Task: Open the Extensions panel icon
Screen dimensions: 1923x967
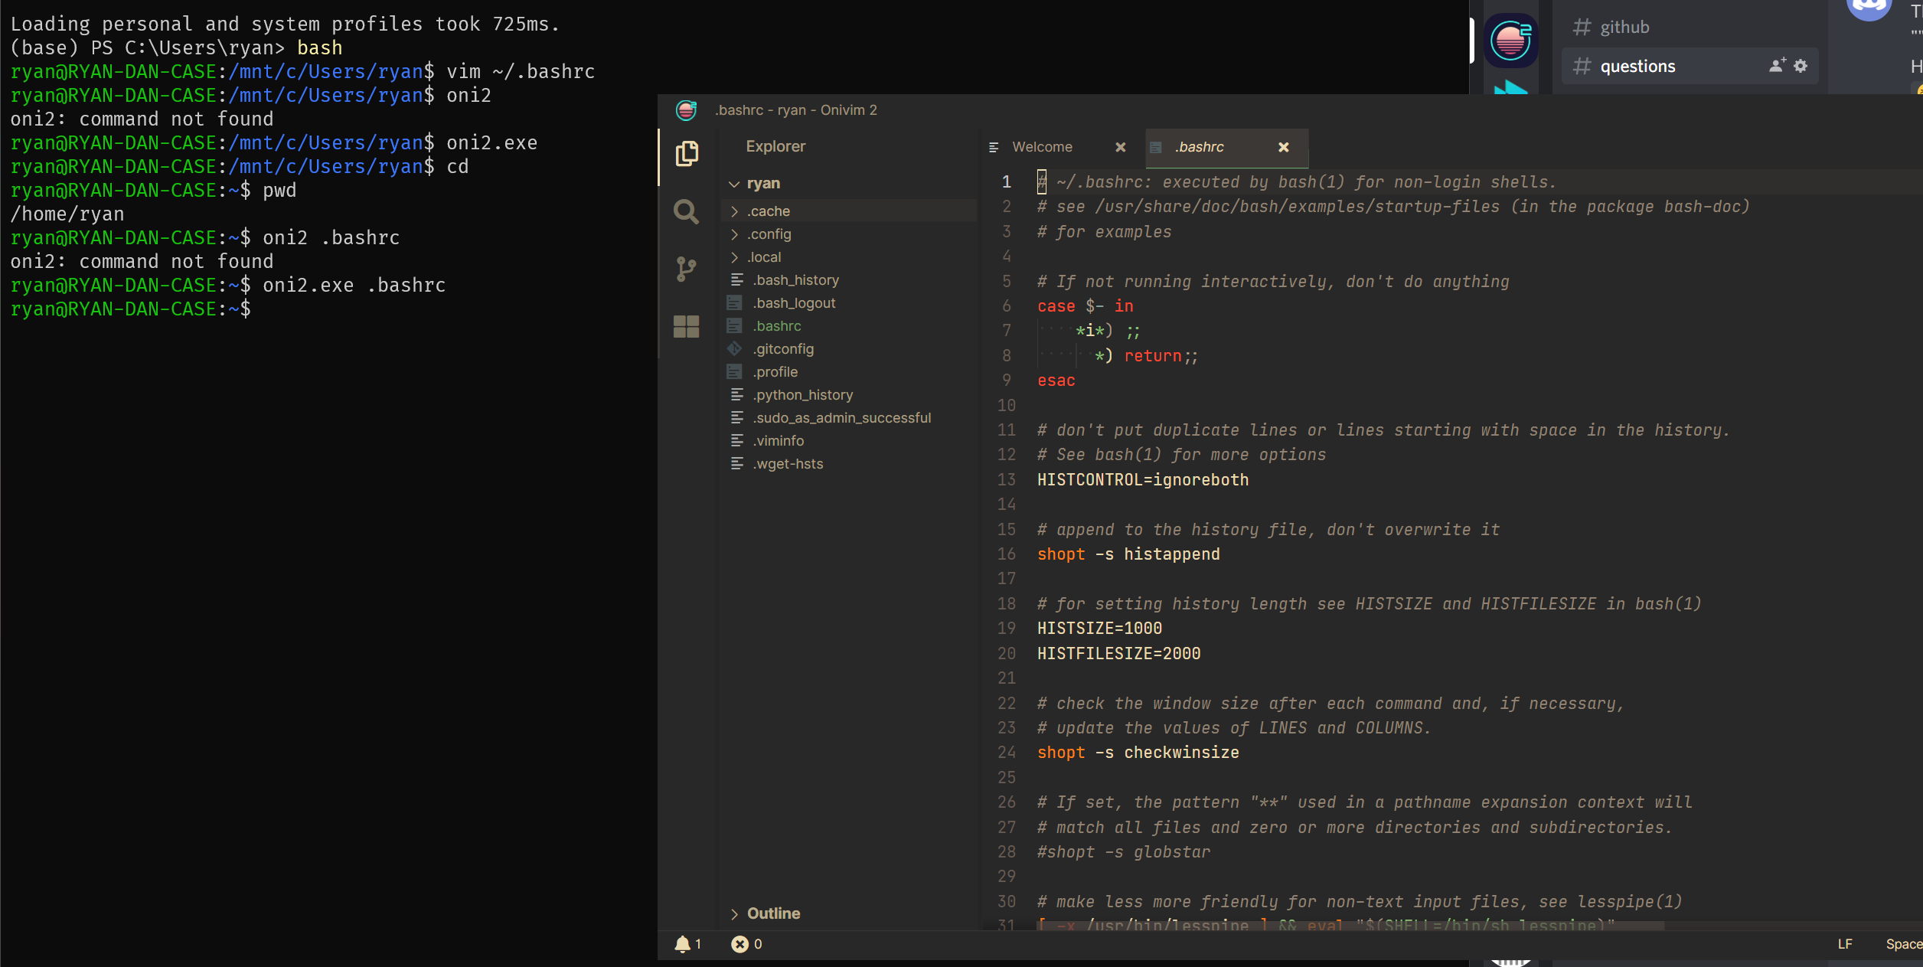Action: click(686, 325)
